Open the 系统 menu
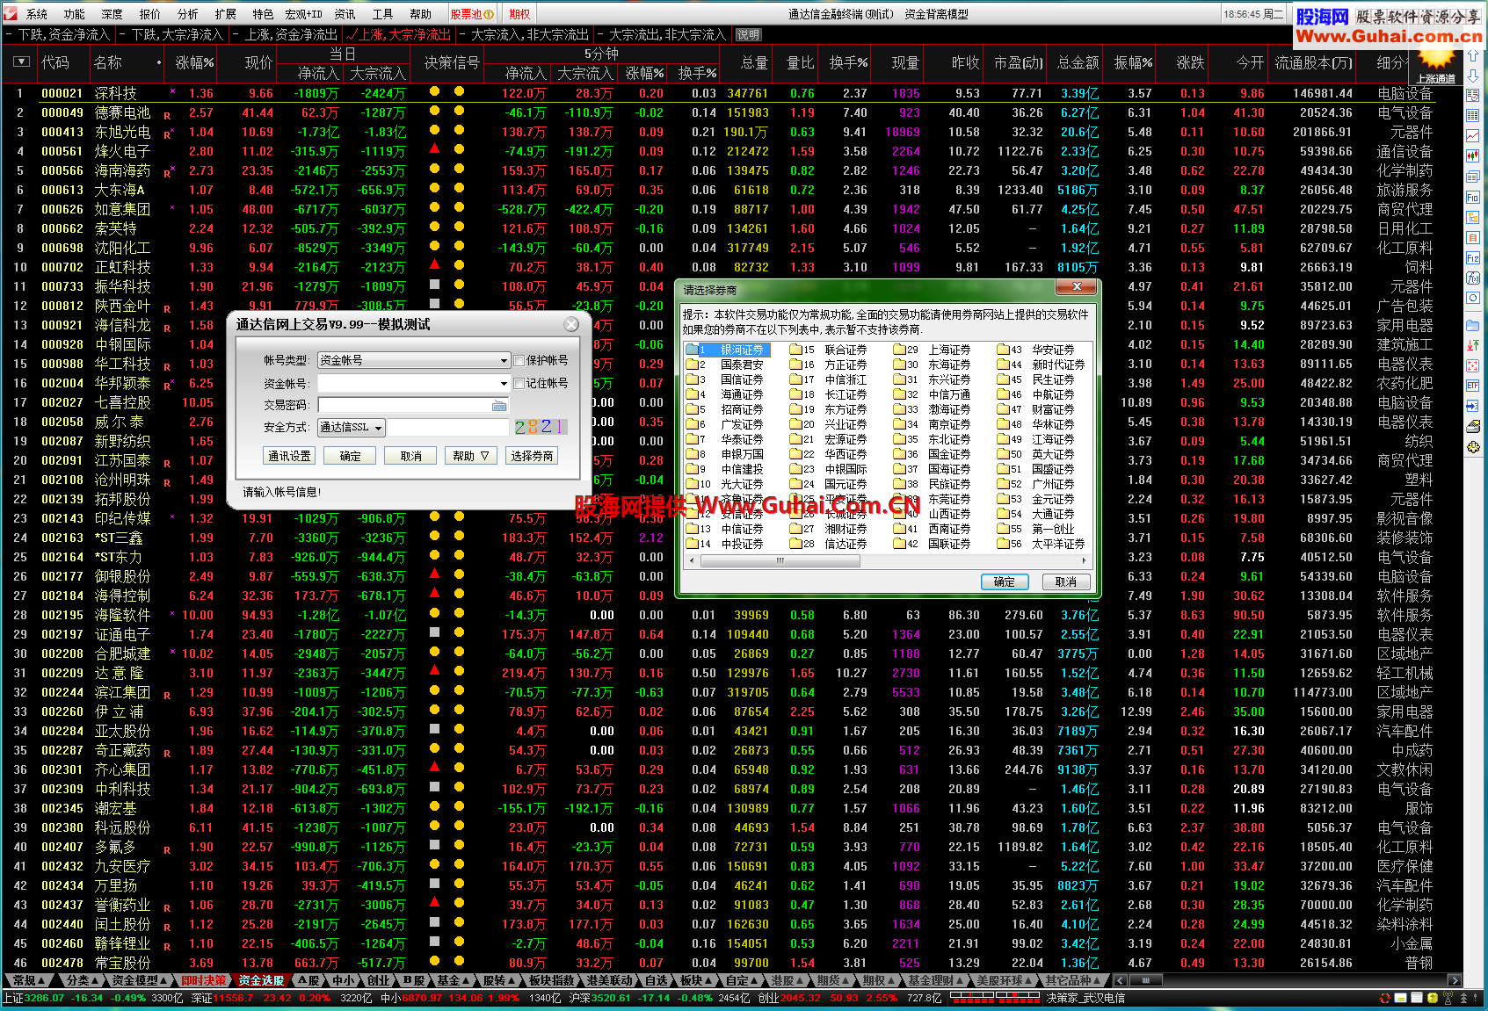 click(37, 14)
